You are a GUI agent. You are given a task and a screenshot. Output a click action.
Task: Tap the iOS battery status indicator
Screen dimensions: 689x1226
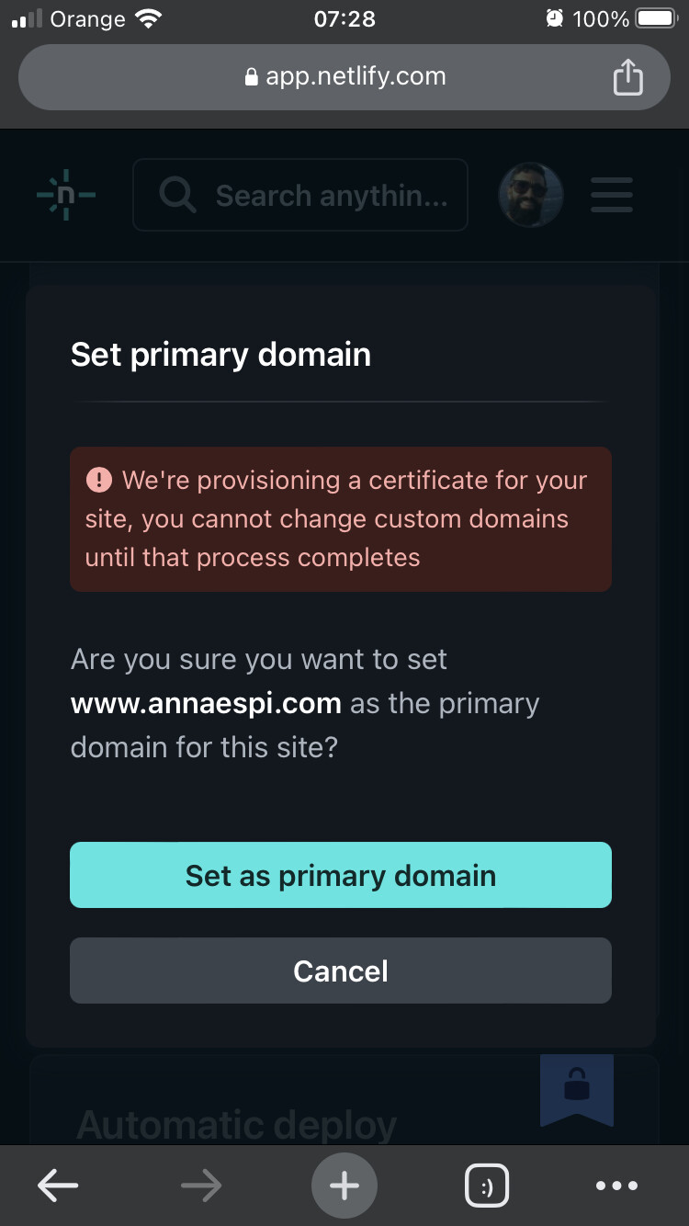pos(656,18)
